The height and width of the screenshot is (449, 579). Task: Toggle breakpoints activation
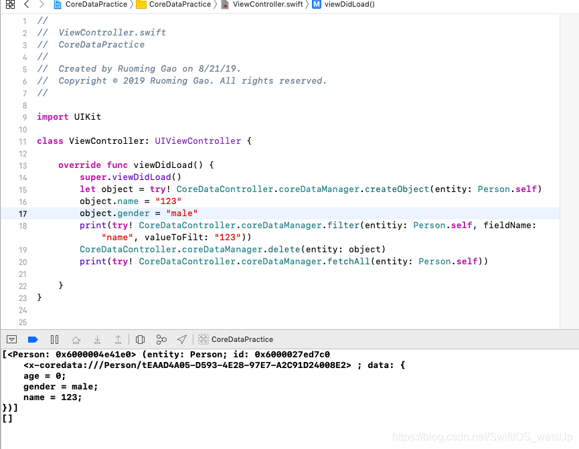tap(33, 339)
